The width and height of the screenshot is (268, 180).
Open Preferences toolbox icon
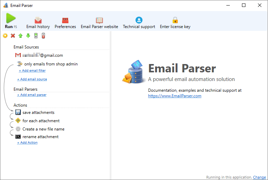[65, 20]
